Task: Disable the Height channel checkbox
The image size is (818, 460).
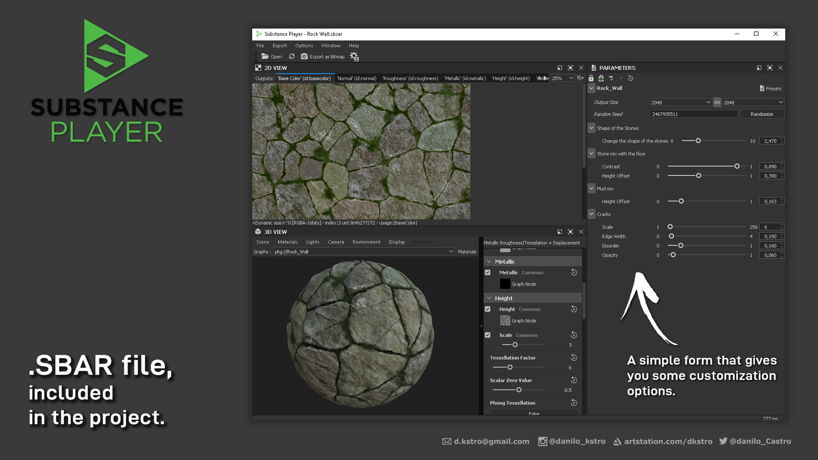Action: coord(488,309)
